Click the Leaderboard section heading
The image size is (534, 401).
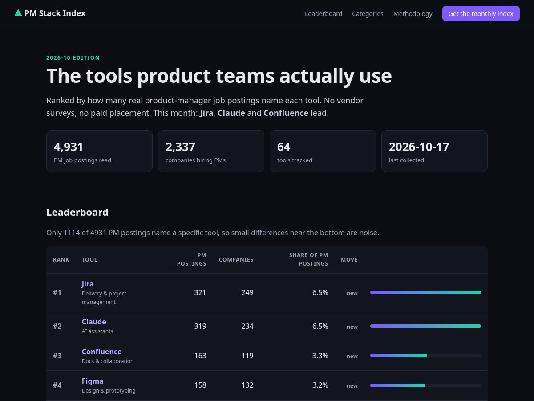click(77, 212)
